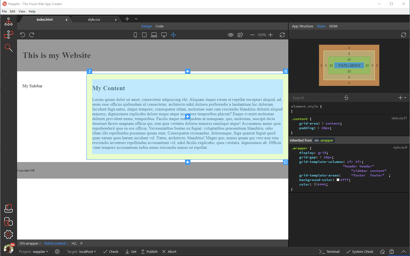Open the DOM panel tab

333,26
